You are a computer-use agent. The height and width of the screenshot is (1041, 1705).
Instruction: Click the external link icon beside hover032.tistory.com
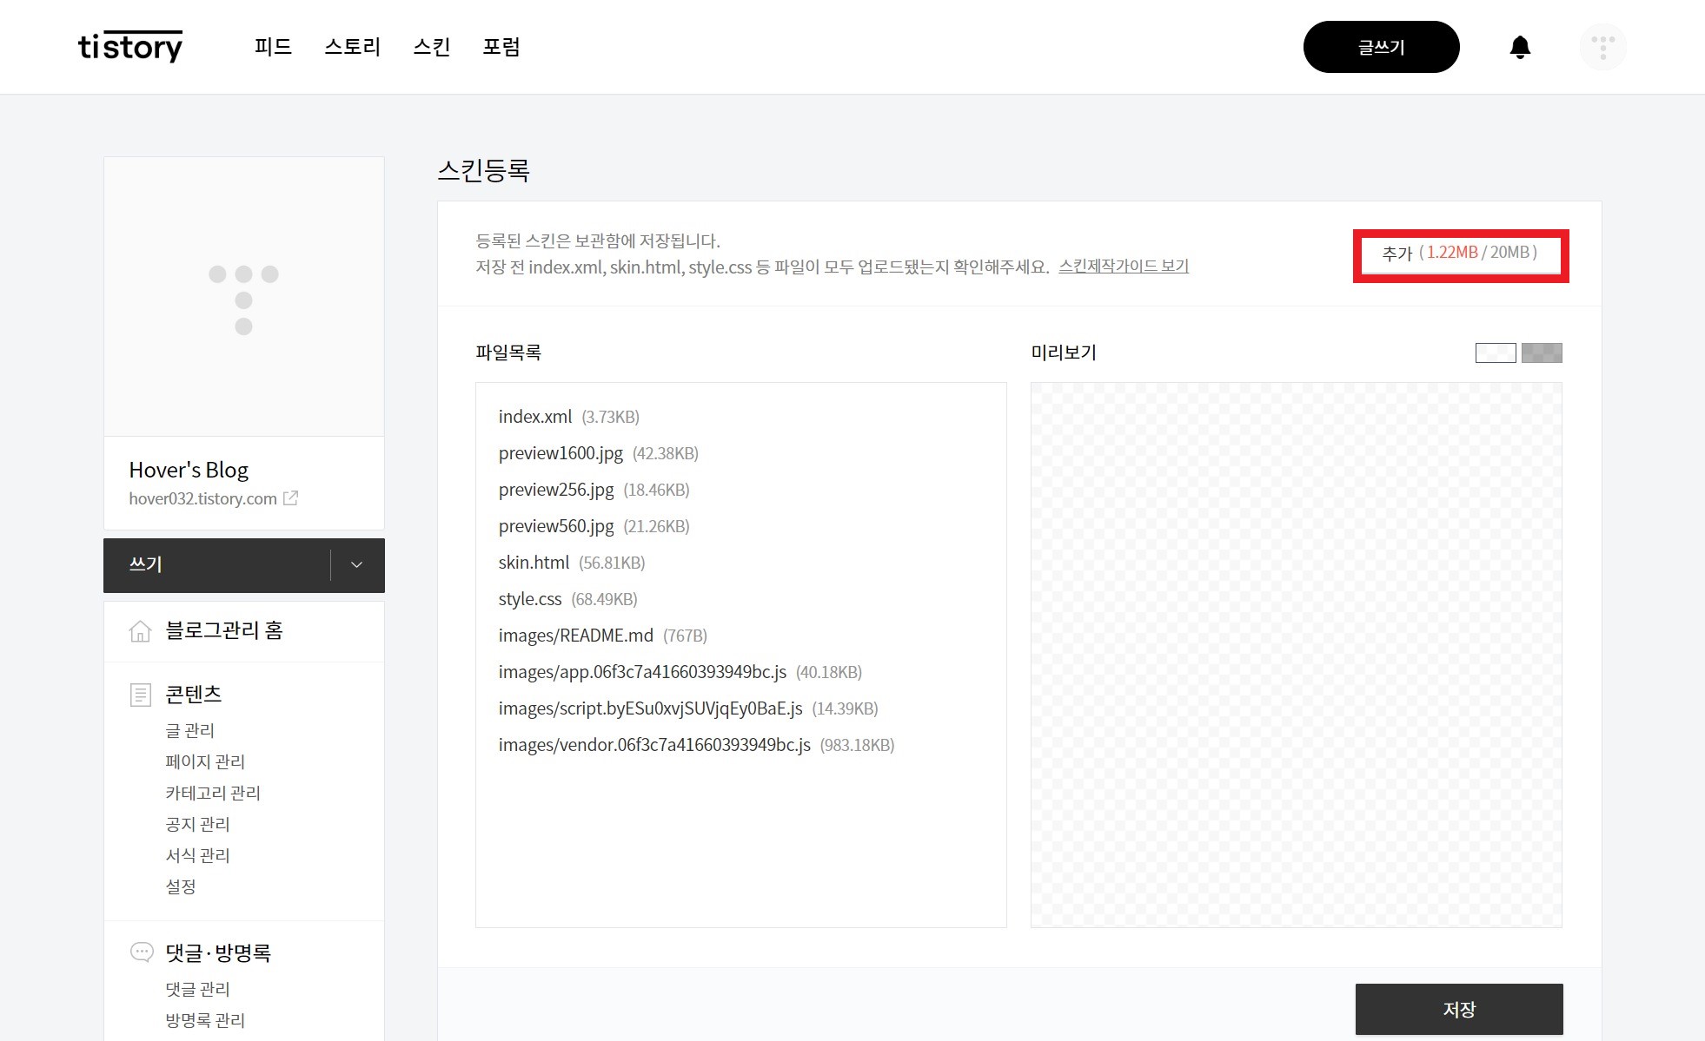[291, 498]
